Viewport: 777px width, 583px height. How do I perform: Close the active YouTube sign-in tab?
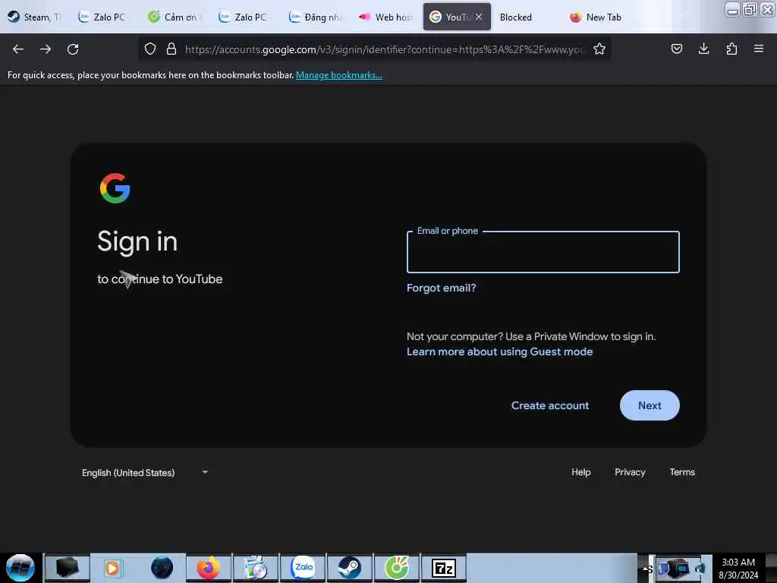pos(479,17)
